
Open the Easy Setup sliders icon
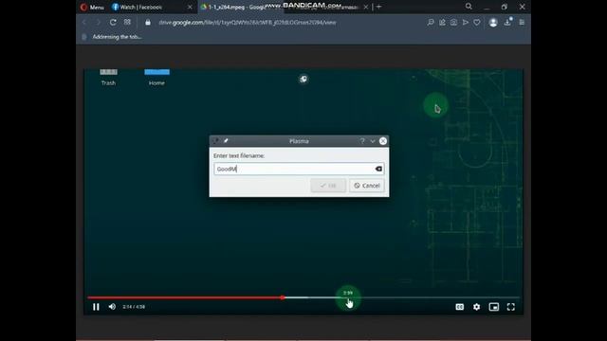522,23
